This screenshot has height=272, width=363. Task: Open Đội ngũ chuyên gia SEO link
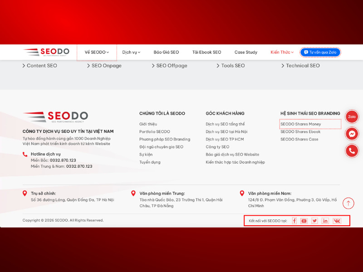162,147
